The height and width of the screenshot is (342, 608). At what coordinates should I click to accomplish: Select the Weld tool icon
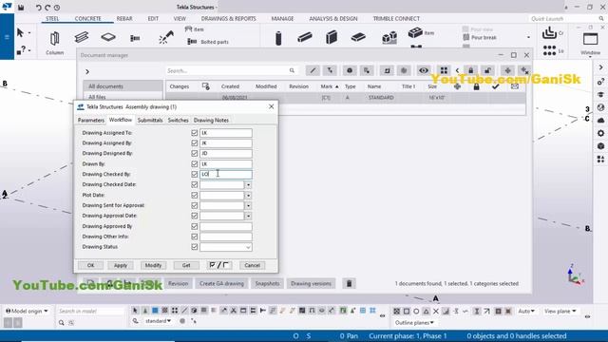pyautogui.click(x=166, y=37)
